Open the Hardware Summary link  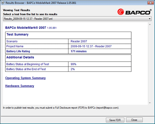pos(20,86)
